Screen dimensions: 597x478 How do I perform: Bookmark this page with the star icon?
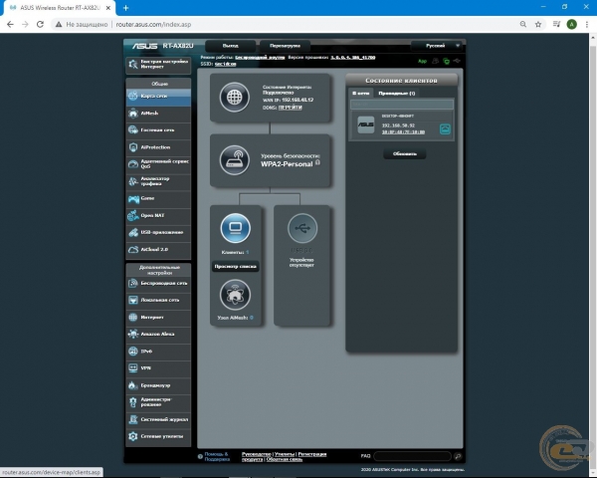[x=538, y=24]
